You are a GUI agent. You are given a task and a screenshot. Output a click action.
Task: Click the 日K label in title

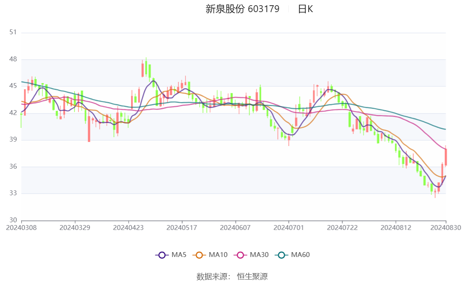tap(305, 9)
